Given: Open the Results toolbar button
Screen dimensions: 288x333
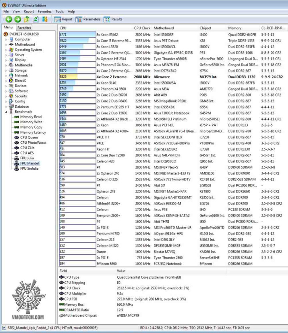Looking at the screenshot, I should tap(113, 19).
